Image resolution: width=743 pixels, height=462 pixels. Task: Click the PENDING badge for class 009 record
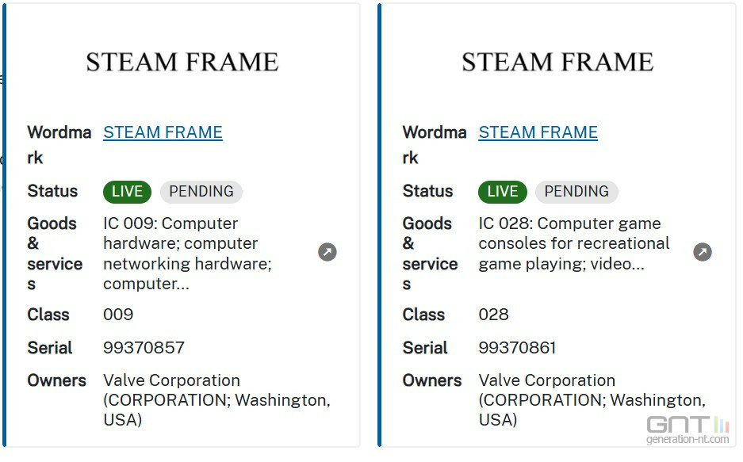coord(201,192)
